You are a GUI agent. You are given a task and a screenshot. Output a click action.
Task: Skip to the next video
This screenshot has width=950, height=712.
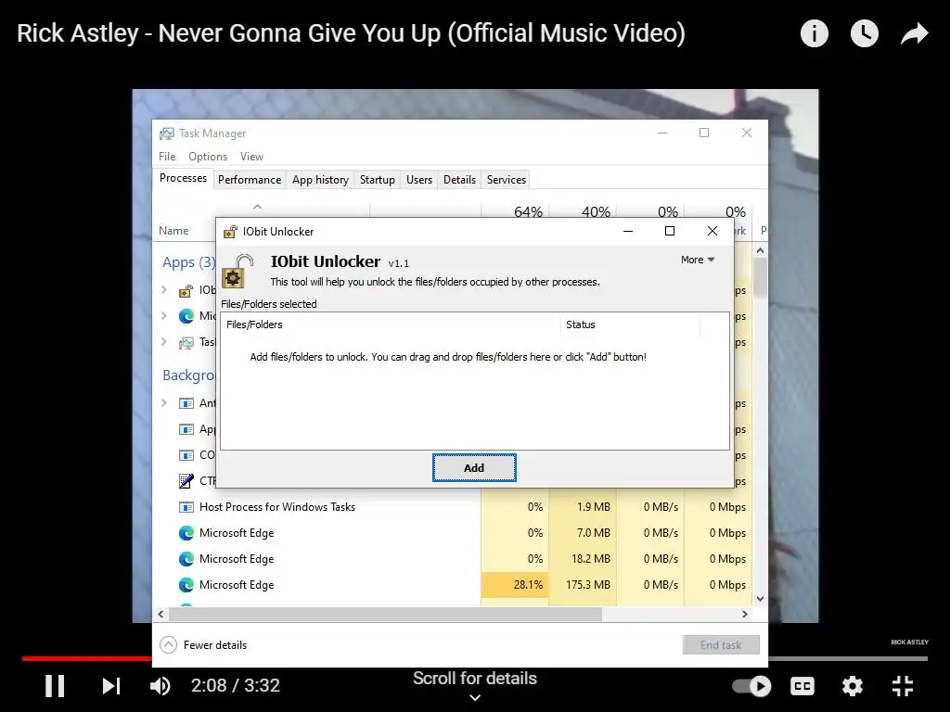click(111, 686)
